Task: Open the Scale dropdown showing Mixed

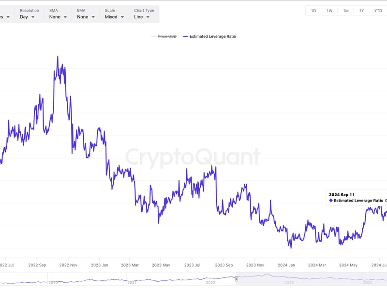Action: 115,16
